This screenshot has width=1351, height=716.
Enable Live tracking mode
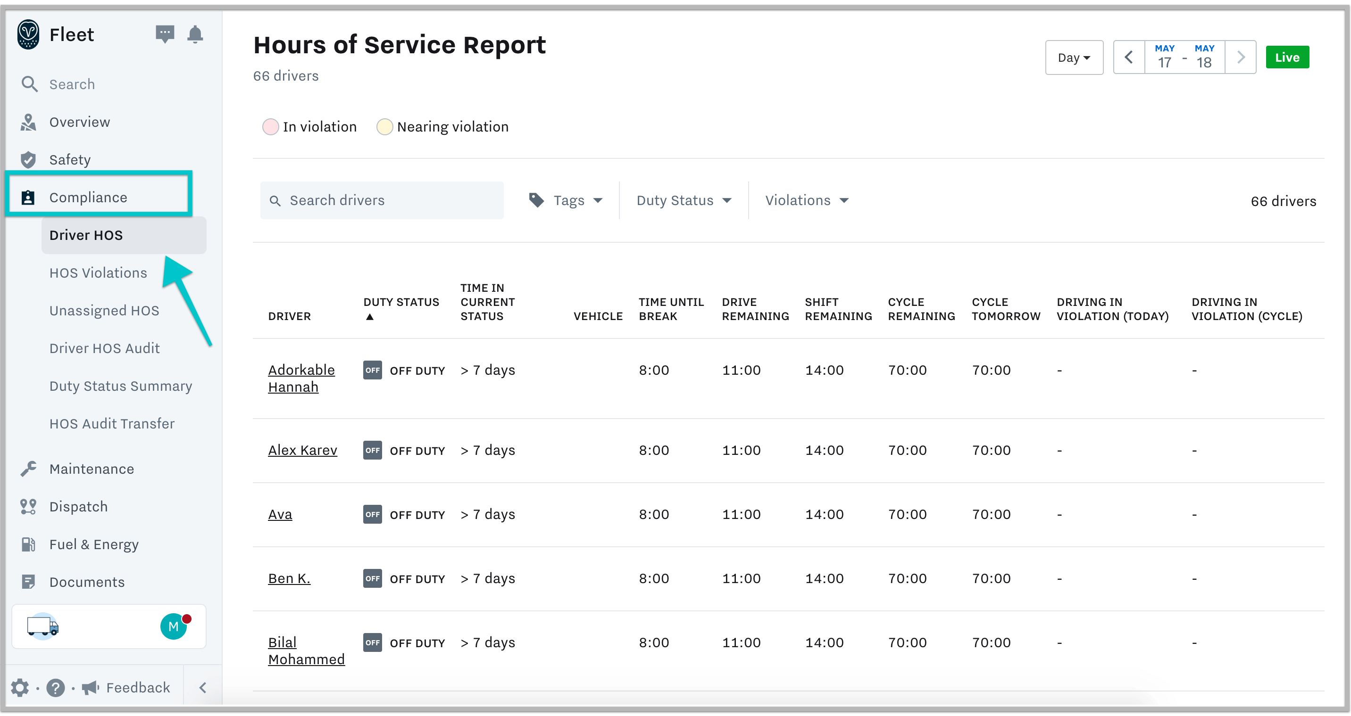click(x=1288, y=56)
